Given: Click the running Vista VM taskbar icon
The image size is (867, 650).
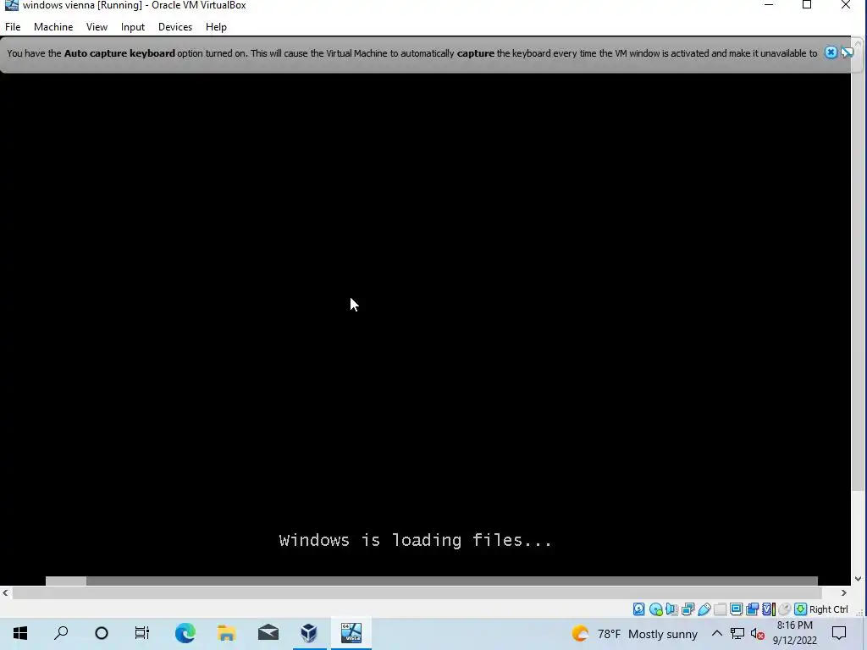Looking at the screenshot, I should point(351,633).
